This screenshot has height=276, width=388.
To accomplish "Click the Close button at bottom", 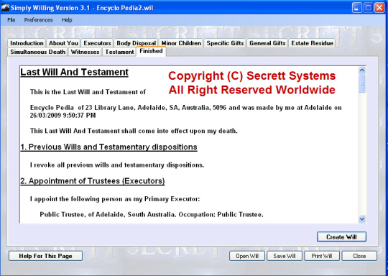I will point(359,256).
